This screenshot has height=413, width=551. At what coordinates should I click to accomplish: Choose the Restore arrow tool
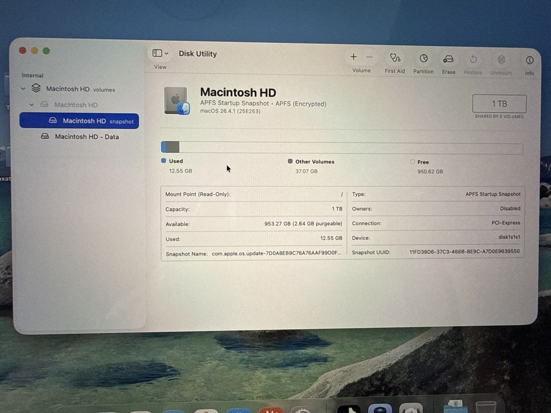click(x=473, y=60)
